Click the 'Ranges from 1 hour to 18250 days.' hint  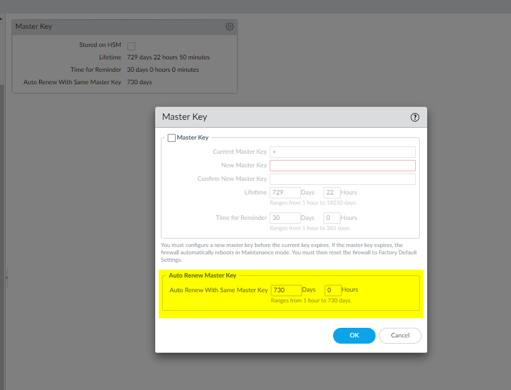(313, 203)
